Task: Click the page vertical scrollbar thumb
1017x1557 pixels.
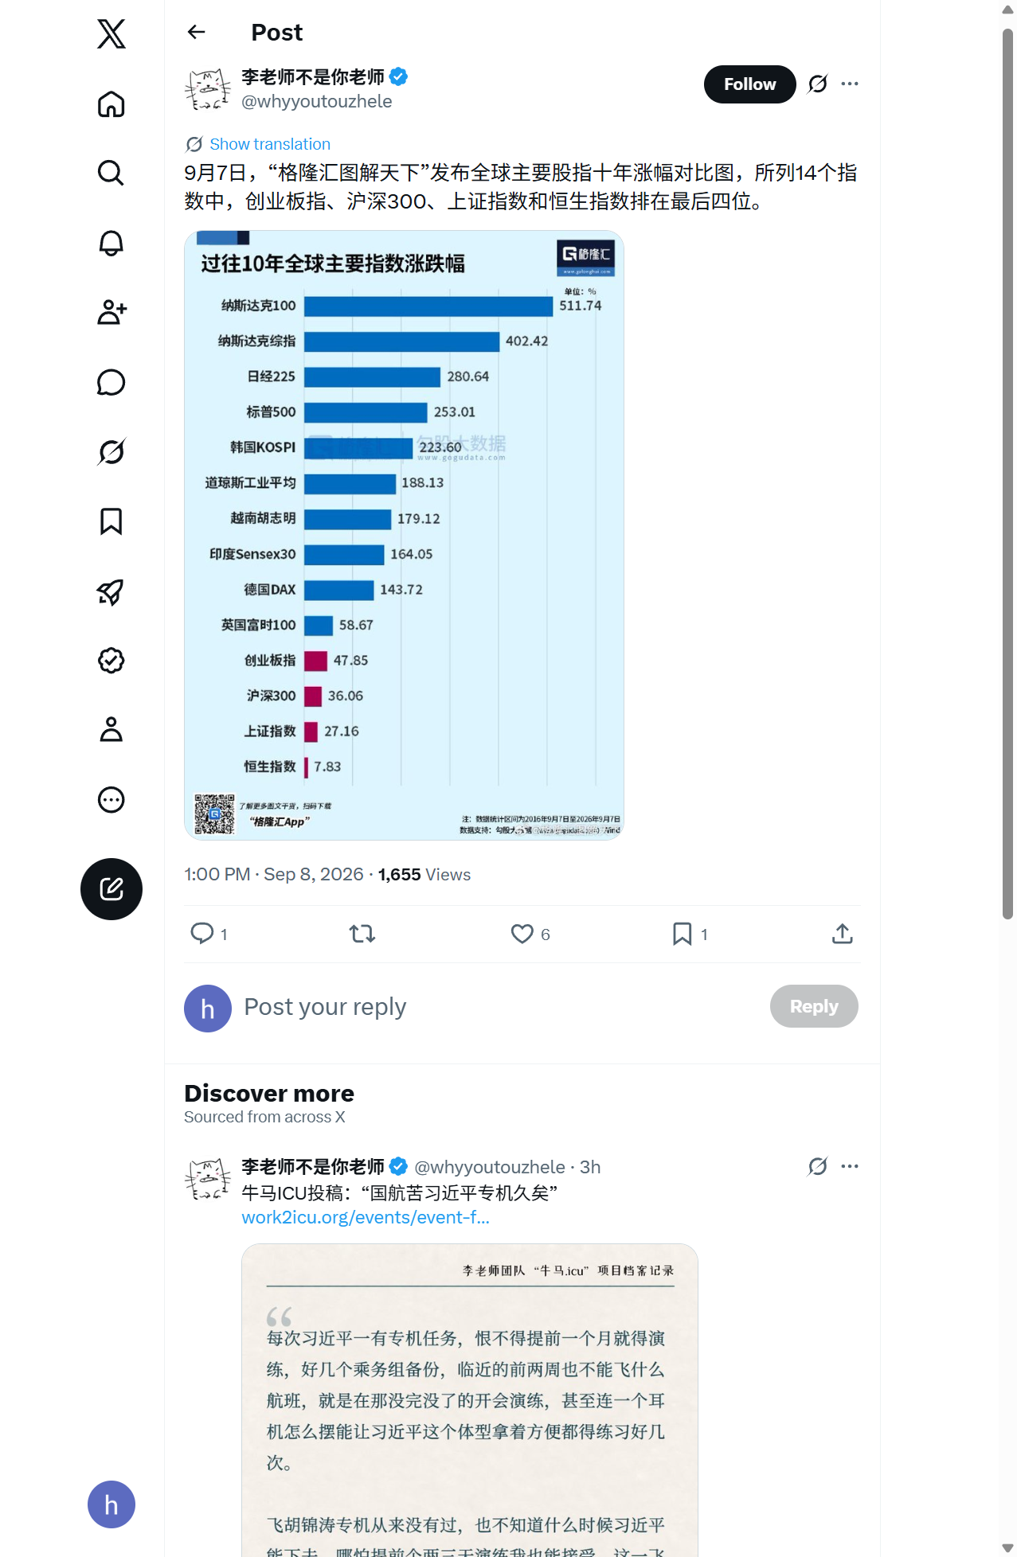Action: [1007, 474]
